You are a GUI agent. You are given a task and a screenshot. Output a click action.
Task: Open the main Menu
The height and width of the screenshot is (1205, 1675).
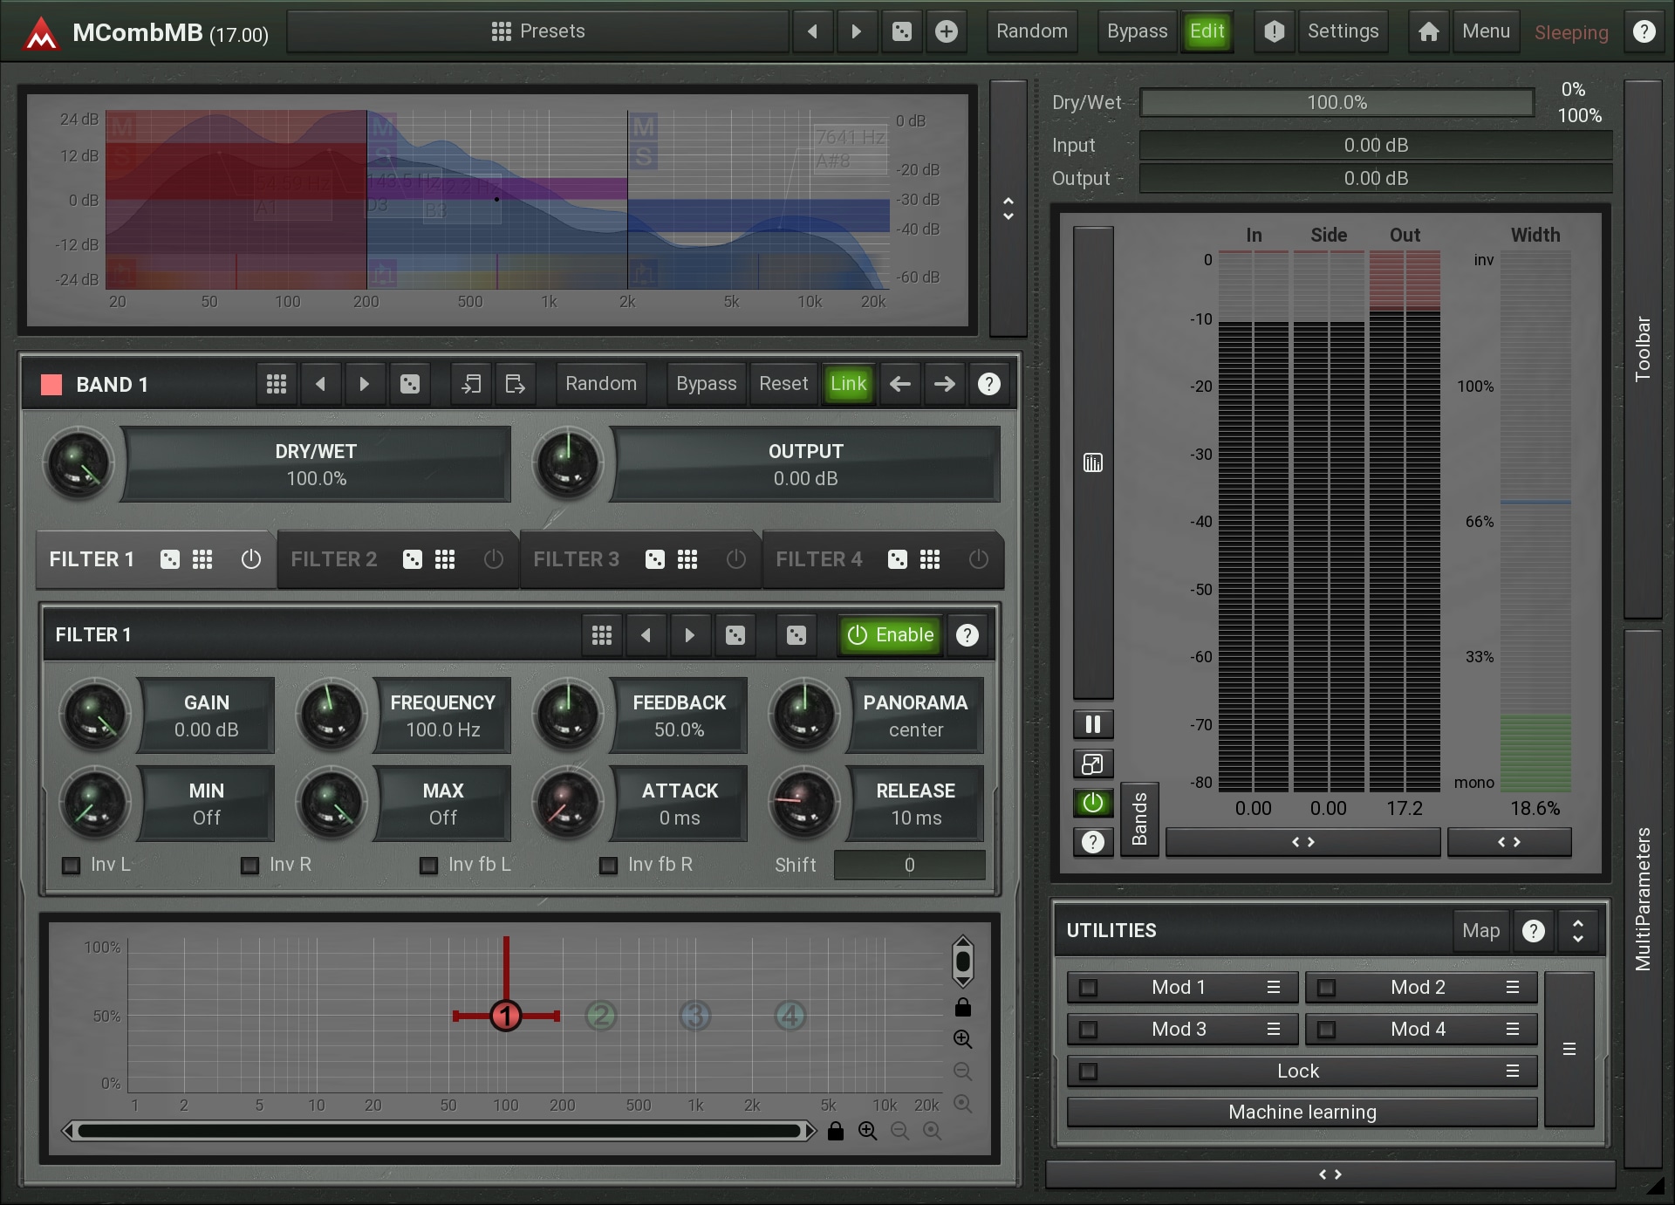pyautogui.click(x=1485, y=32)
